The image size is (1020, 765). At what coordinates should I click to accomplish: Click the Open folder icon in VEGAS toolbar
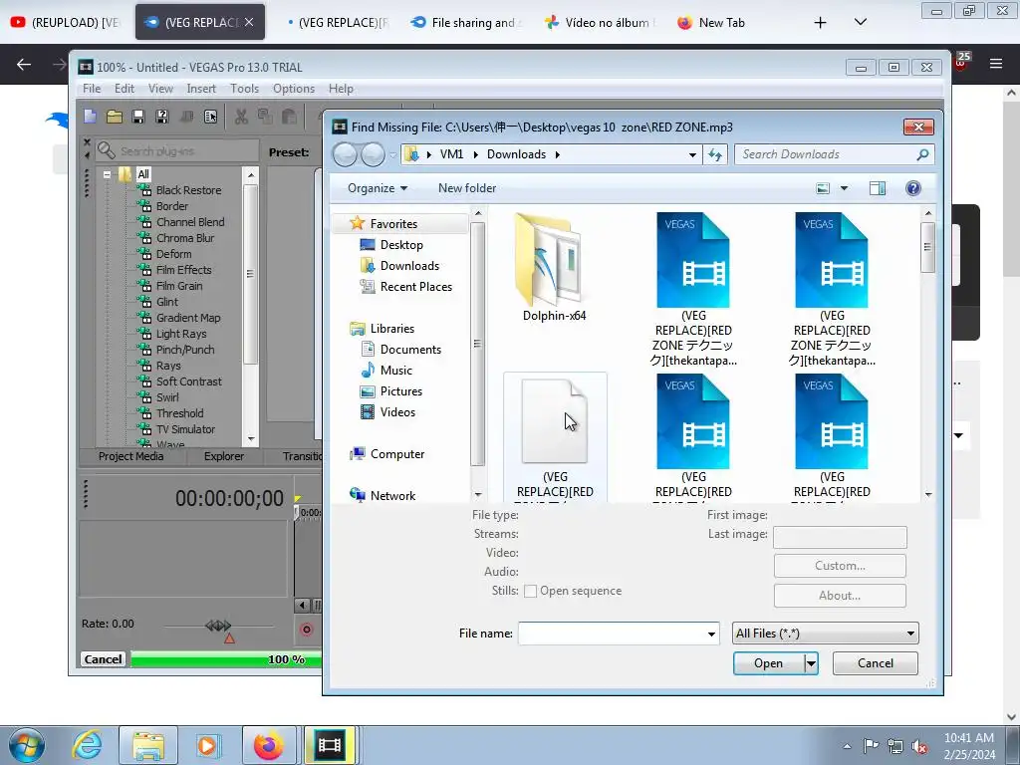tap(115, 117)
